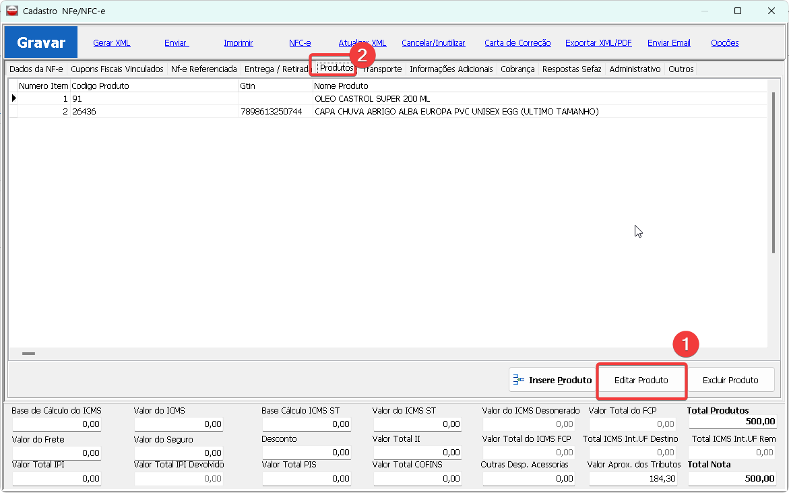
Task: Go to Informações Adicionais tab
Action: click(451, 69)
